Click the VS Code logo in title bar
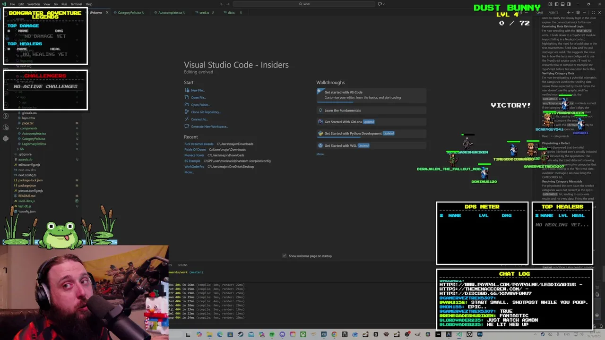The image size is (605, 340). point(4,4)
